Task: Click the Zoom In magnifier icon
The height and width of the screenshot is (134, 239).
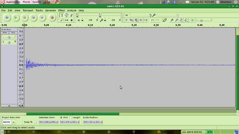Action: [172, 20]
